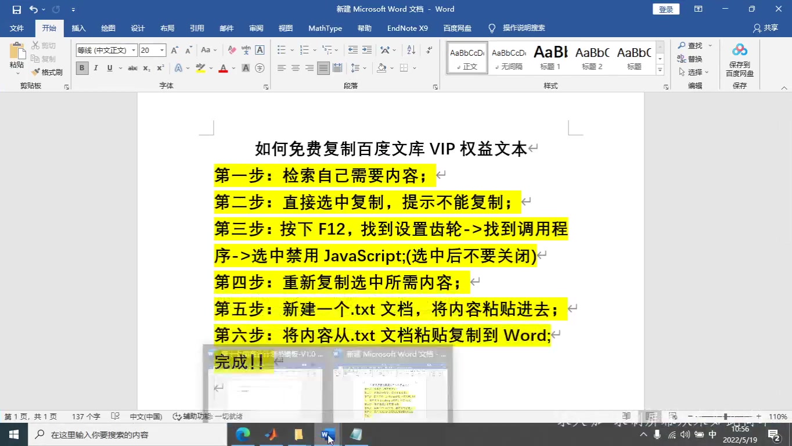Toggle Bold formatting button
Image resolution: width=792 pixels, height=446 pixels.
[82, 68]
